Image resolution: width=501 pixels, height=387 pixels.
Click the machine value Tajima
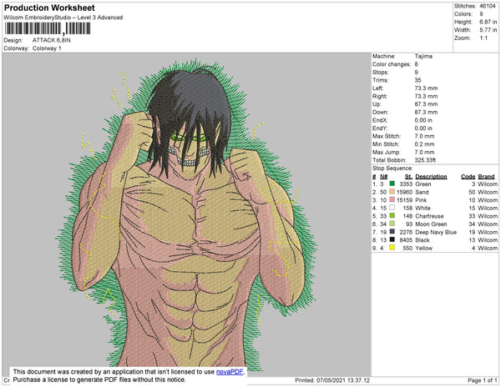pyautogui.click(x=423, y=56)
